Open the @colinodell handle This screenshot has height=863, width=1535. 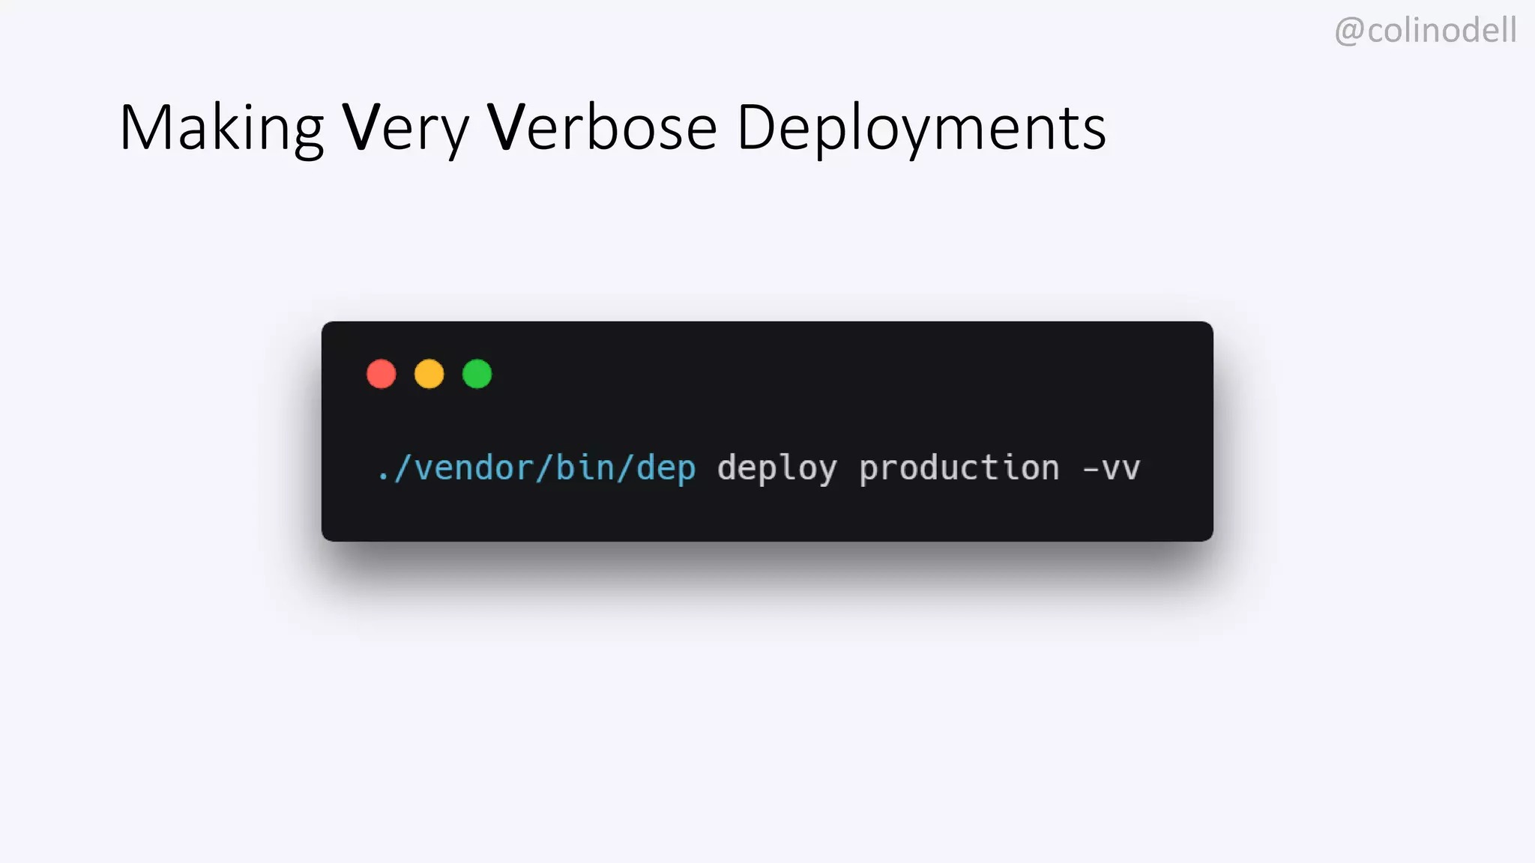click(x=1426, y=31)
